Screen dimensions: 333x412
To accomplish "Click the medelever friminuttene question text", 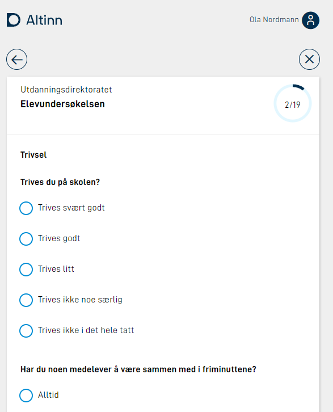I will pyautogui.click(x=138, y=369).
